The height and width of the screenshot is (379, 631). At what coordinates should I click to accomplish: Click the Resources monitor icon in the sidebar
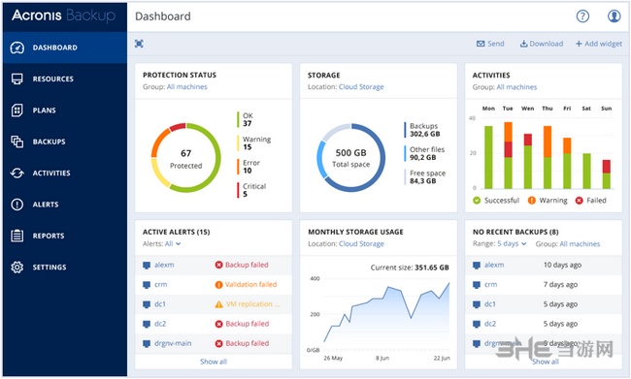click(x=17, y=79)
